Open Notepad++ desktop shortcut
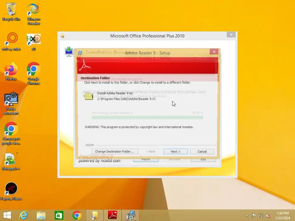295x221 pixels. [x=11, y=161]
